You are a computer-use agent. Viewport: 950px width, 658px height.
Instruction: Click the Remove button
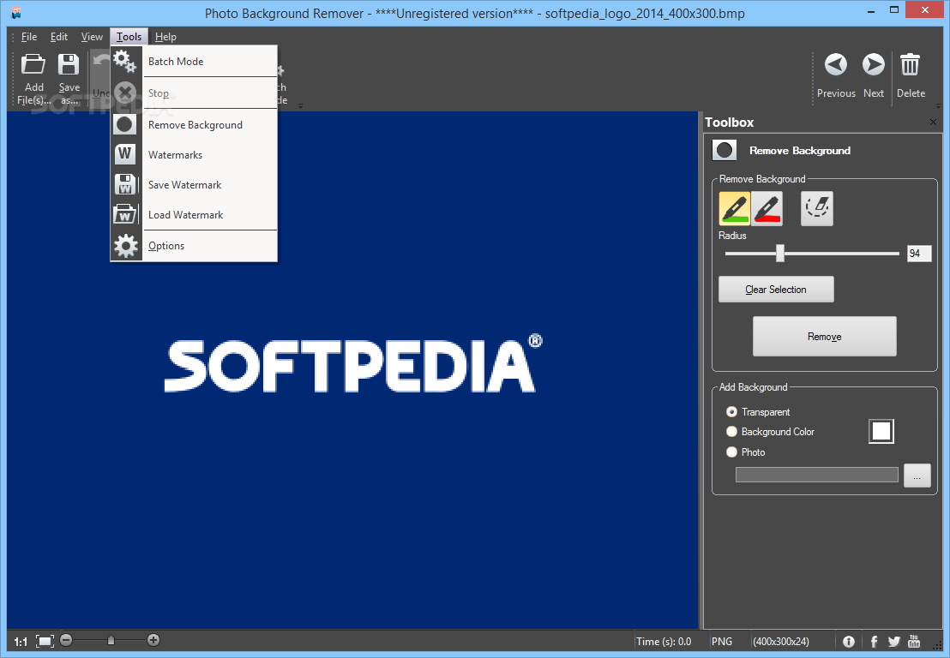[825, 337]
